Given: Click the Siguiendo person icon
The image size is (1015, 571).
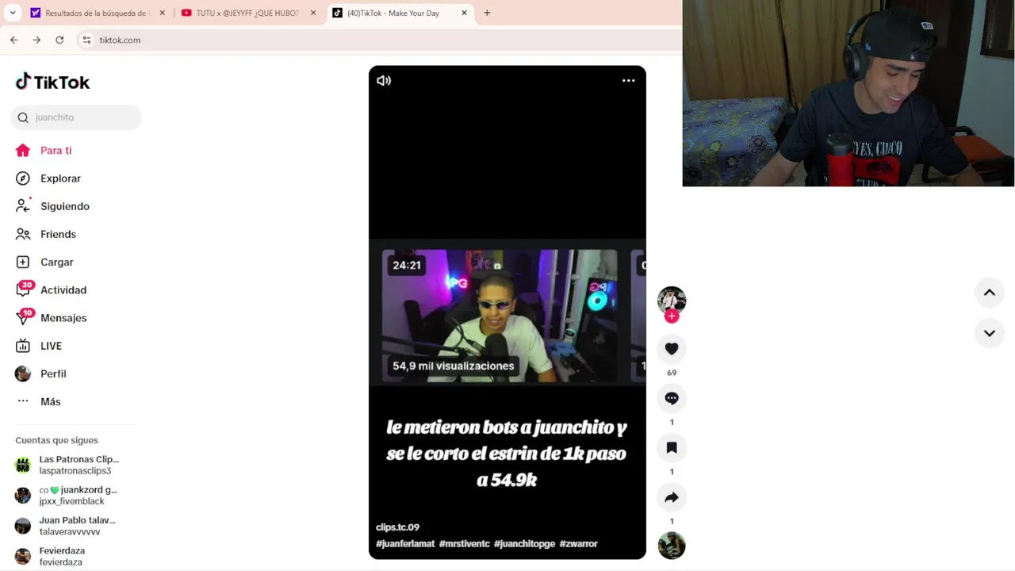Looking at the screenshot, I should (x=23, y=206).
